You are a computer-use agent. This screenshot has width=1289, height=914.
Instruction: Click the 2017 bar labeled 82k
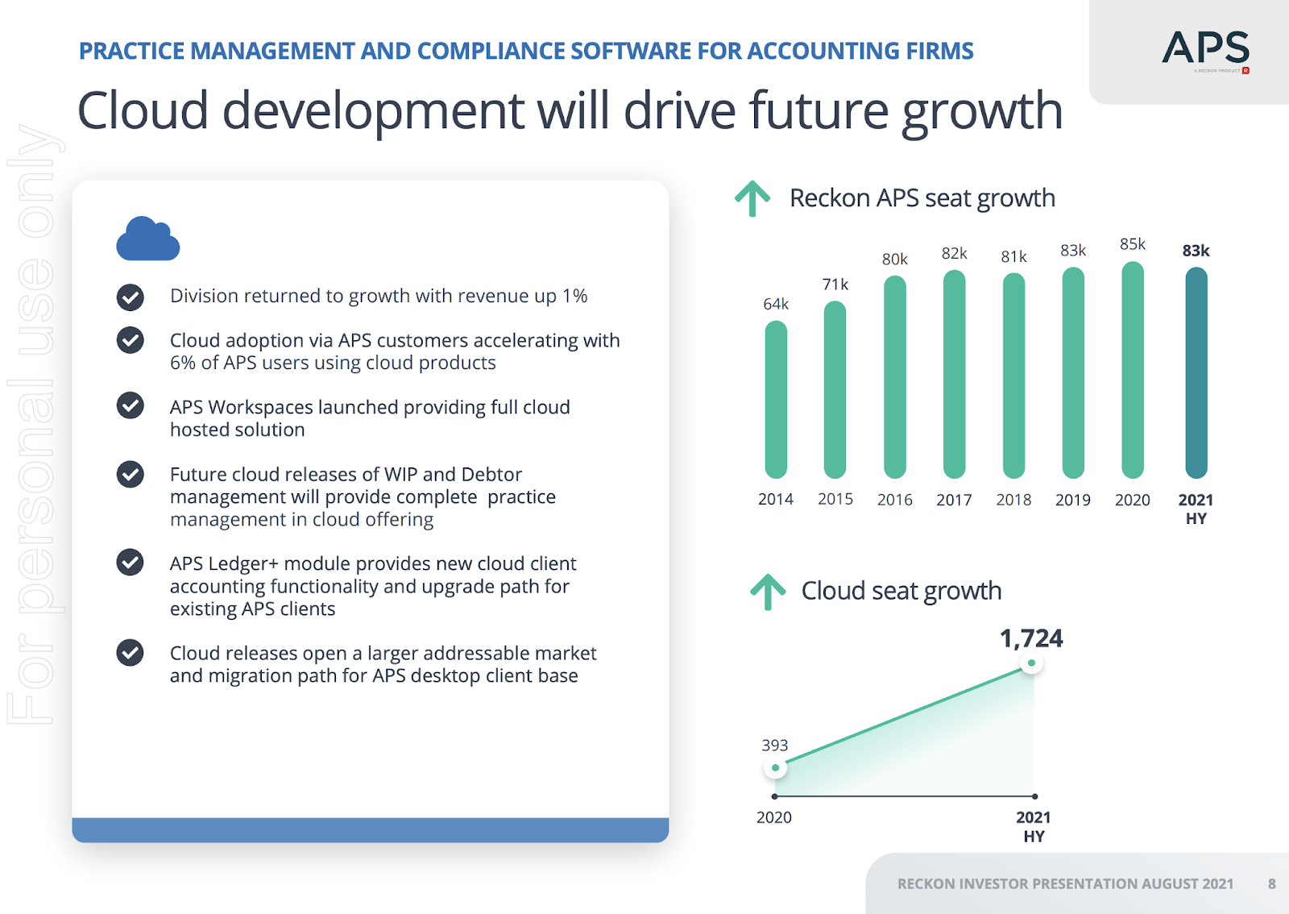tap(955, 374)
